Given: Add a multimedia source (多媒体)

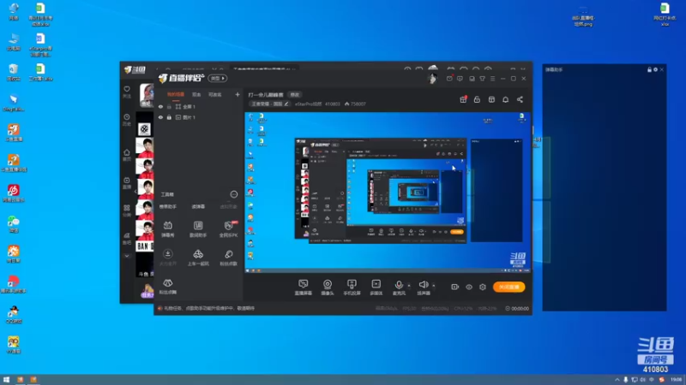Looking at the screenshot, I should pos(376,287).
